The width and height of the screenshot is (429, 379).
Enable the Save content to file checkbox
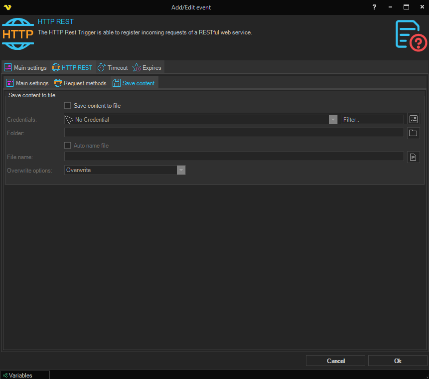click(x=67, y=105)
